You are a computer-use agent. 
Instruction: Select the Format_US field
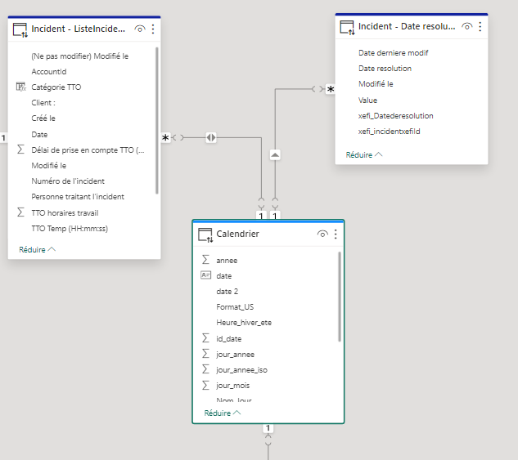coord(235,307)
